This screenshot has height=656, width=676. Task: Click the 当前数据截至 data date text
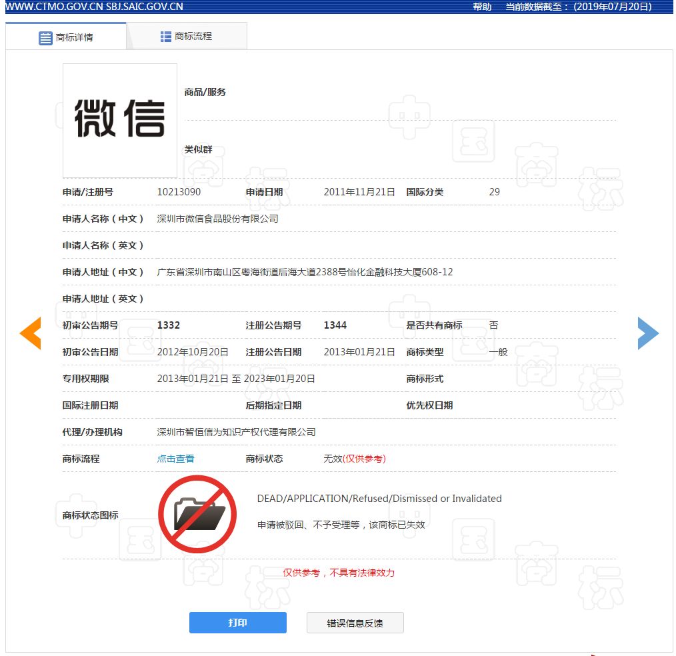[x=578, y=7]
